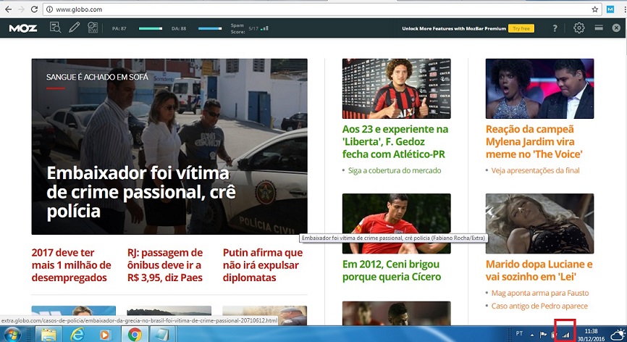Click the MOZ logo in the MozBar
This screenshot has width=627, height=342.
22,28
